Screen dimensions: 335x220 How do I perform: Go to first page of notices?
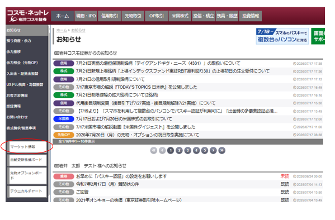click(154, 150)
